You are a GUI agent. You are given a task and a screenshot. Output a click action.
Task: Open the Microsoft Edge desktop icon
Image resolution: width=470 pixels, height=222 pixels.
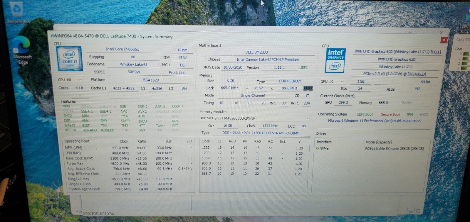click(x=22, y=50)
